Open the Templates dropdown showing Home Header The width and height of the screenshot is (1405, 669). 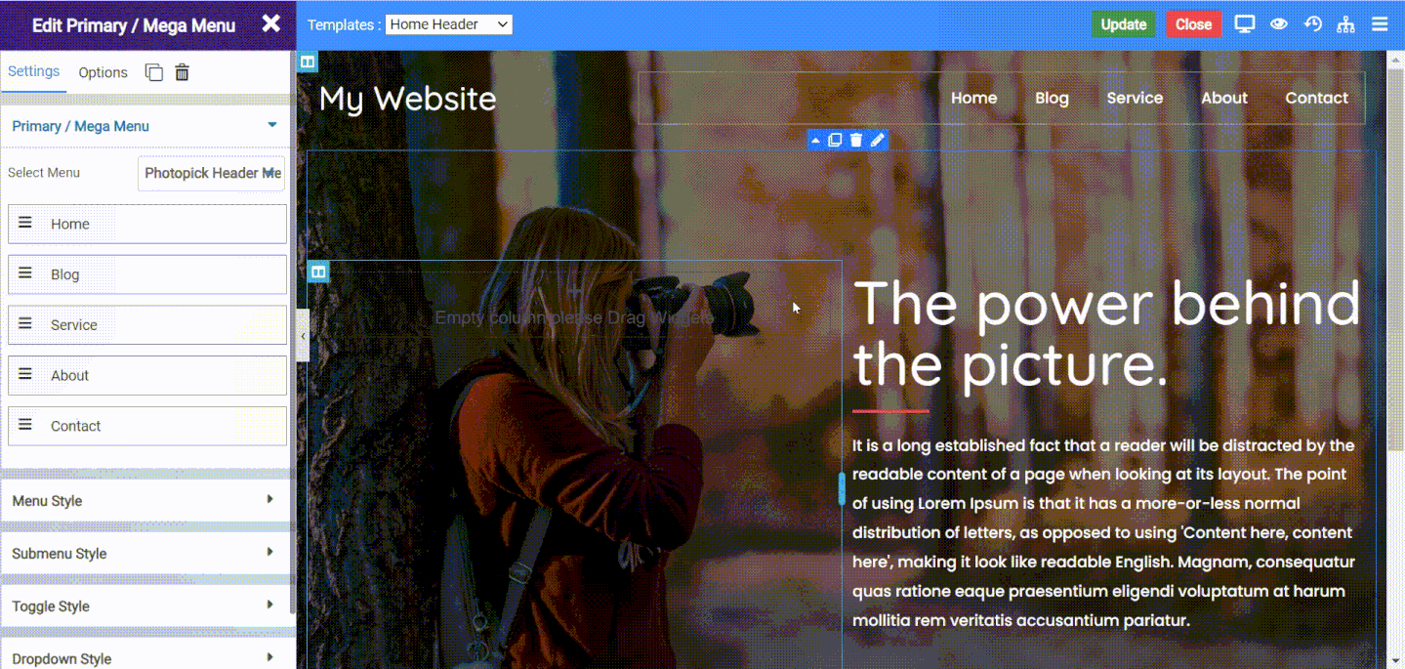pyautogui.click(x=448, y=24)
